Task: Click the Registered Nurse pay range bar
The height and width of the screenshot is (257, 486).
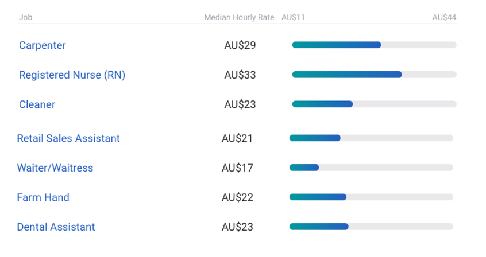Action: click(x=374, y=75)
